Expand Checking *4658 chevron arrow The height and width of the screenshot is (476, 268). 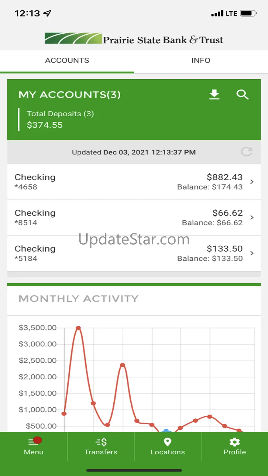(x=252, y=182)
